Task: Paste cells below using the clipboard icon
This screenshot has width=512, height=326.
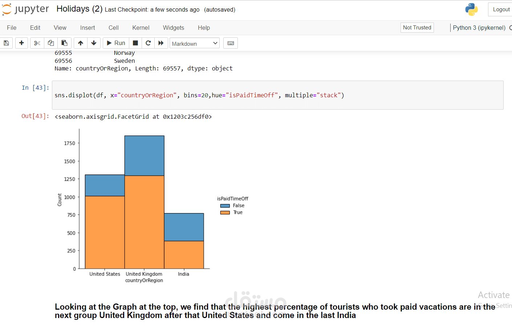Action: point(64,43)
